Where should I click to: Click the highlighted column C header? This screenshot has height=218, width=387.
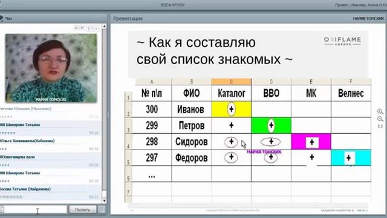(232, 82)
